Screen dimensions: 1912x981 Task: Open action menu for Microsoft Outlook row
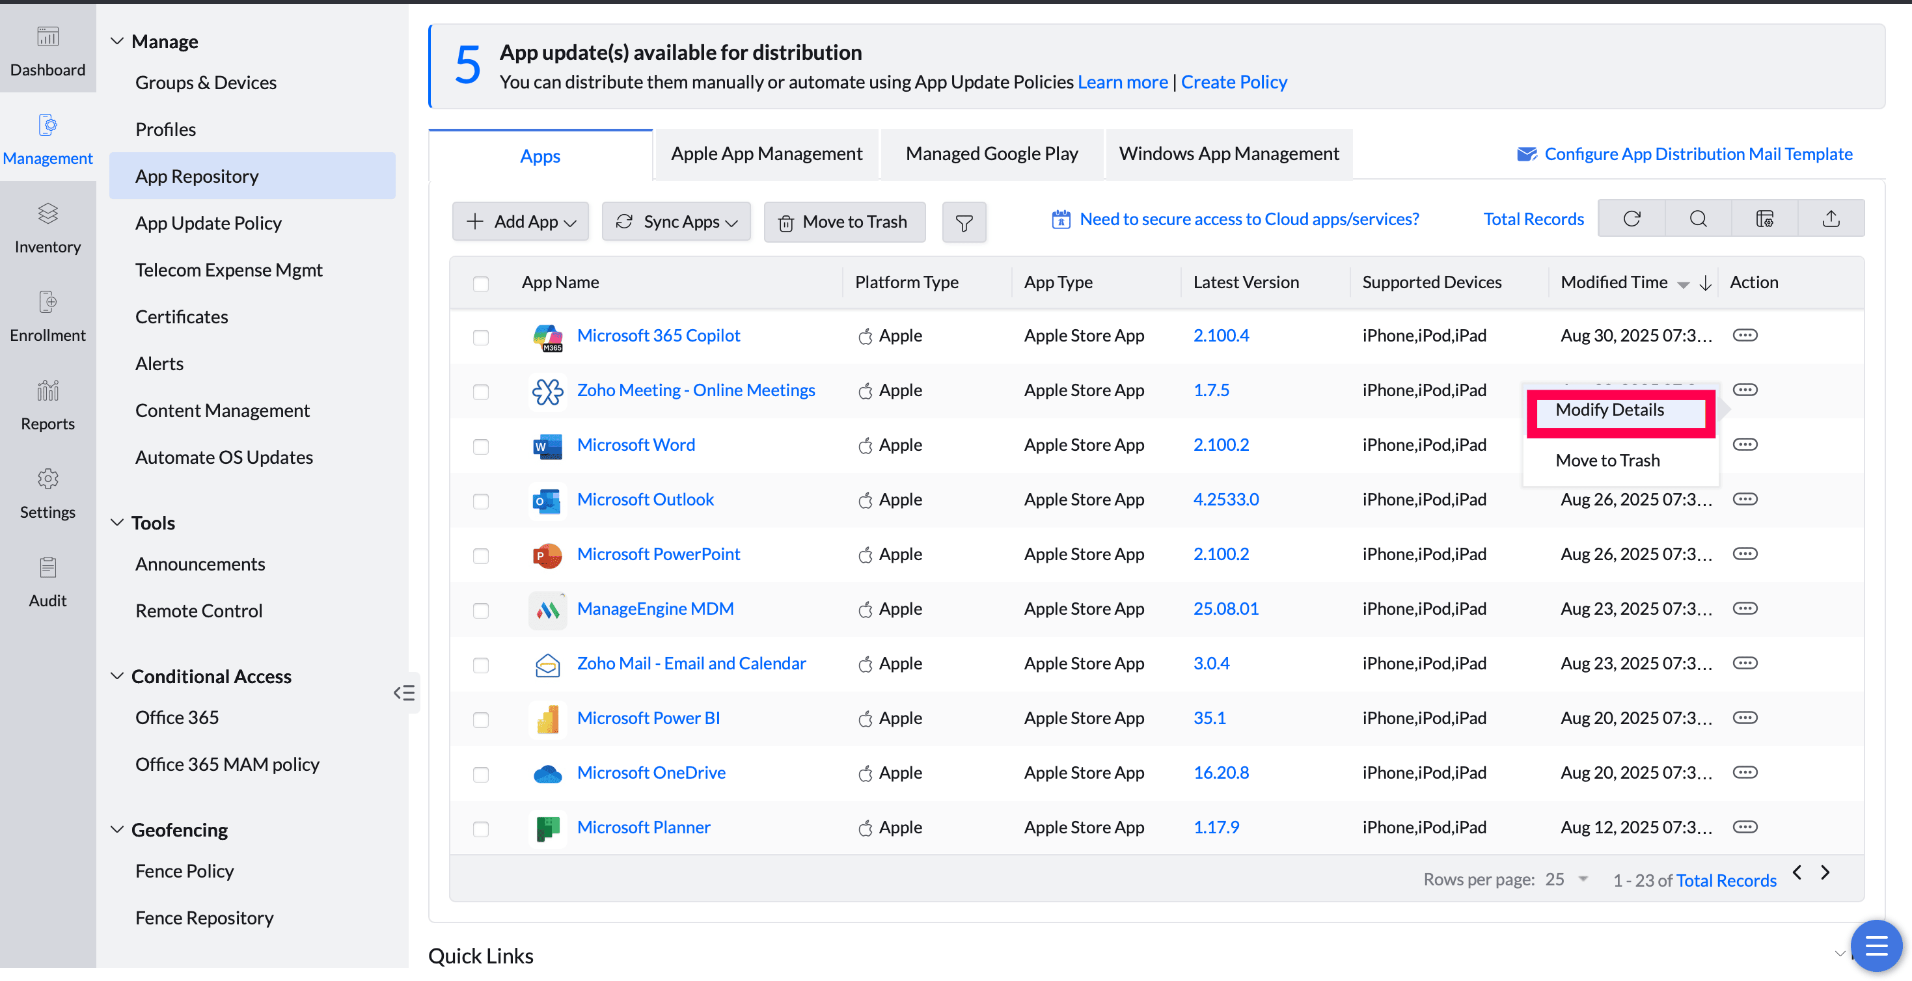1744,500
